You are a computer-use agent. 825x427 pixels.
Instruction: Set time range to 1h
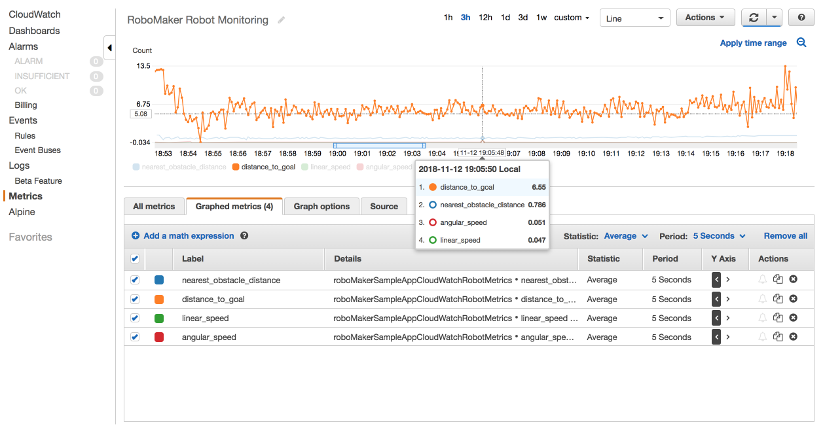pos(448,18)
